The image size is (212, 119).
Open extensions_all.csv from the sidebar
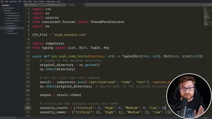point(13,18)
